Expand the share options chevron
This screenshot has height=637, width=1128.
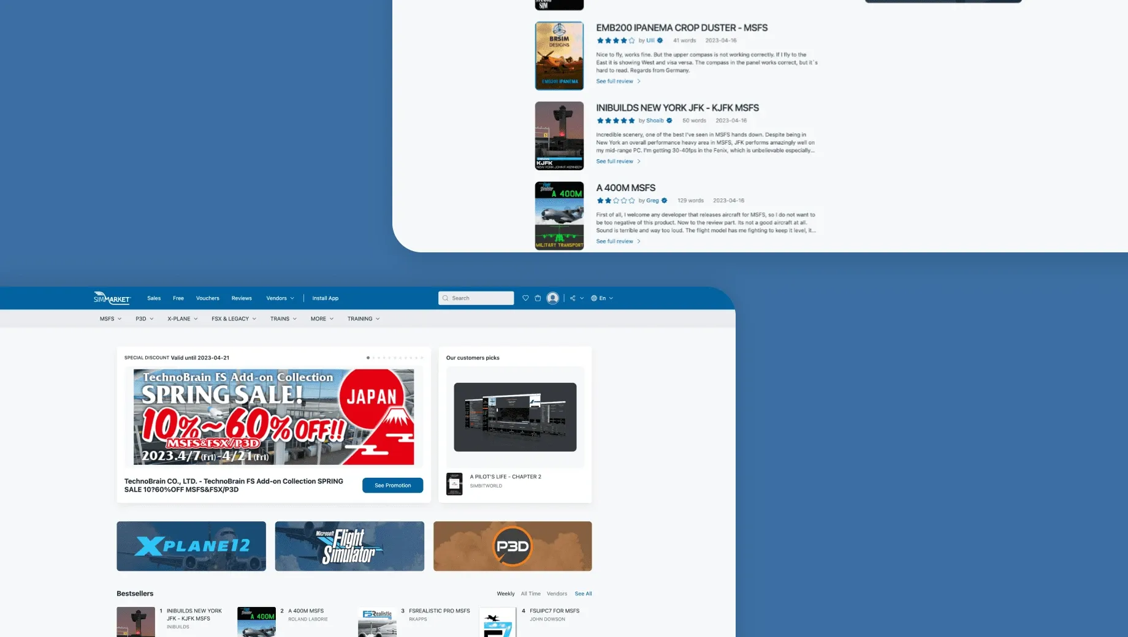[582, 298]
